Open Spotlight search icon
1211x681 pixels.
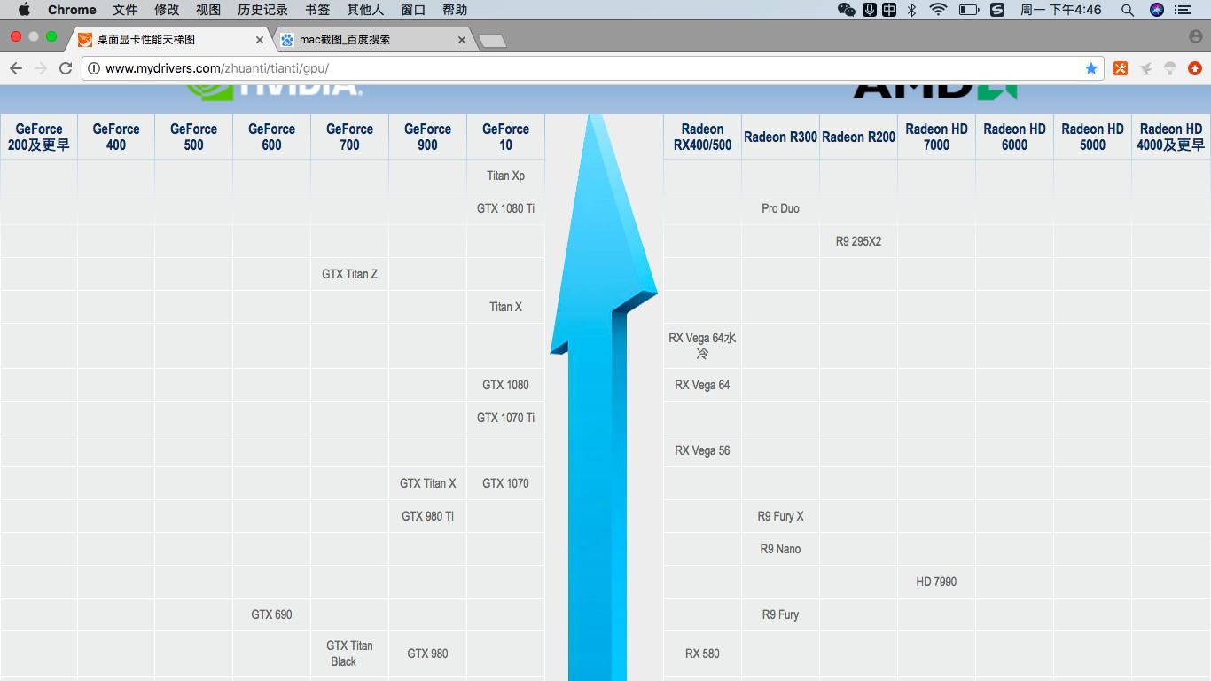tap(1128, 10)
